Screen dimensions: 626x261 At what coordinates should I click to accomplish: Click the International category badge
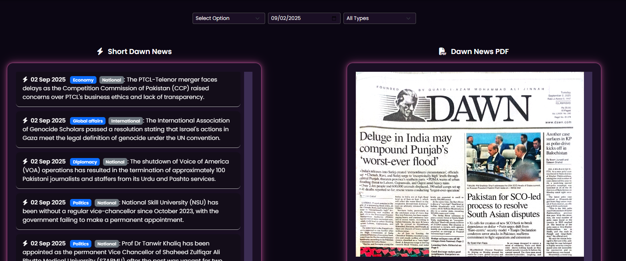click(125, 121)
